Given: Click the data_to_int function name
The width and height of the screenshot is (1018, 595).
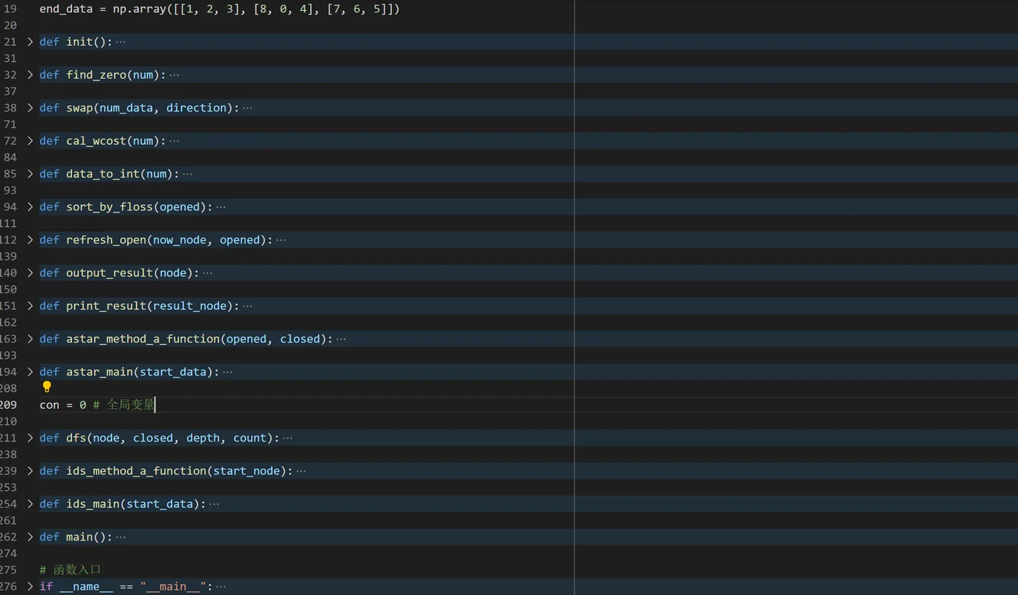Looking at the screenshot, I should pos(103,174).
